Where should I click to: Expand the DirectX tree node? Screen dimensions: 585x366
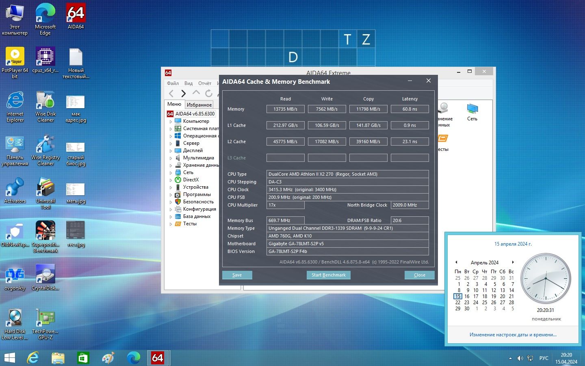click(171, 180)
